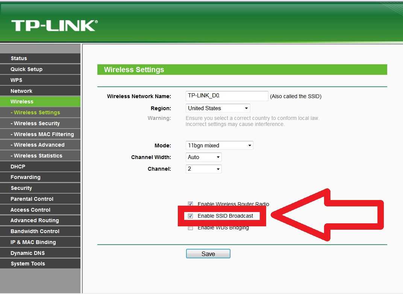This screenshot has width=403, height=294.
Task: Click the '(Also called the SSID)' note
Action: [295, 96]
